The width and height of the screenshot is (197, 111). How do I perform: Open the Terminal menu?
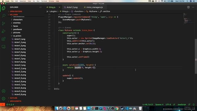(x=44, y=1)
